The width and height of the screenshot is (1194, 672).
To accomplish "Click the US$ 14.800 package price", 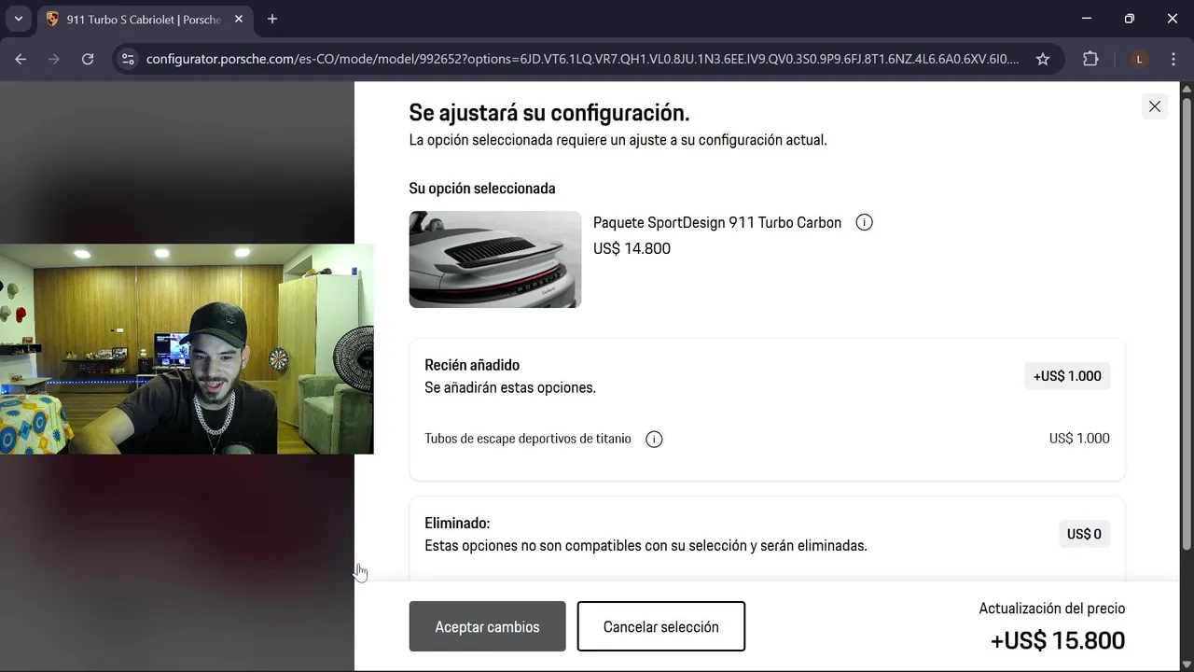I will (632, 248).
